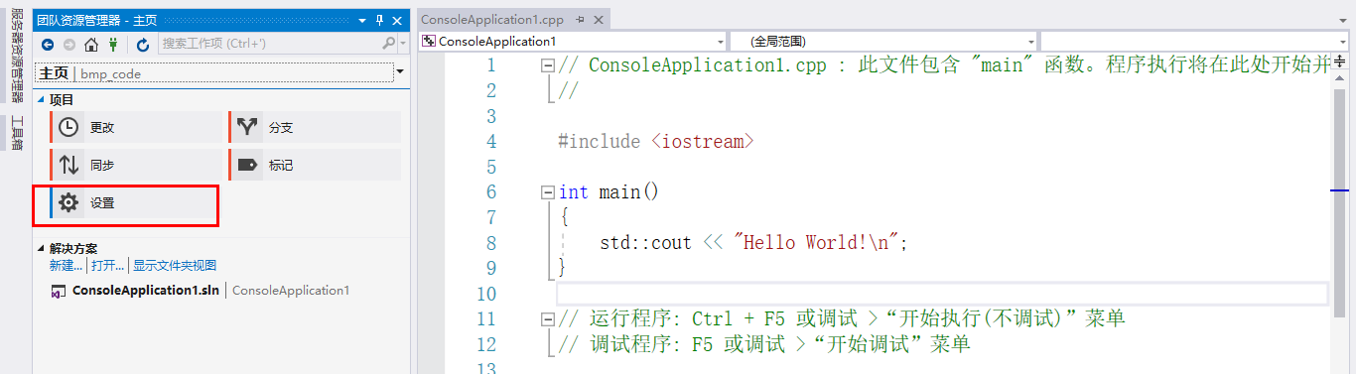The image size is (1356, 374).
Task: Click the int main() line
Action: (x=609, y=192)
